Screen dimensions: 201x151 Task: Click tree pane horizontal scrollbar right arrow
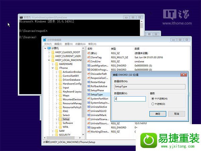(80, 138)
